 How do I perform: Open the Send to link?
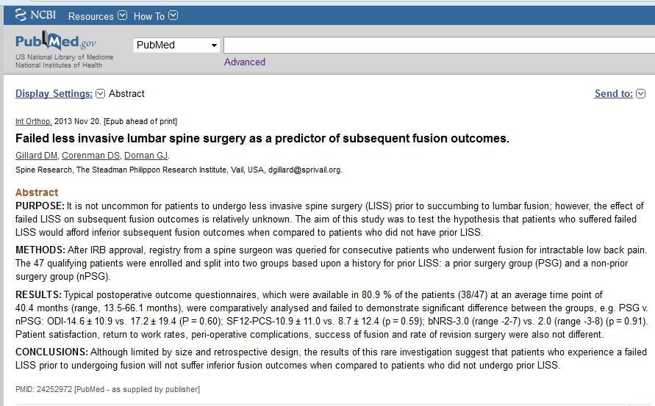pos(613,93)
